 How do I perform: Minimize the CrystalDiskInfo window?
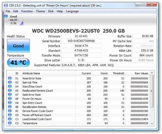tap(138, 5)
